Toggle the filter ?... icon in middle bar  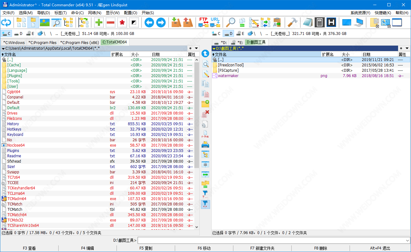pyautogui.click(x=205, y=194)
